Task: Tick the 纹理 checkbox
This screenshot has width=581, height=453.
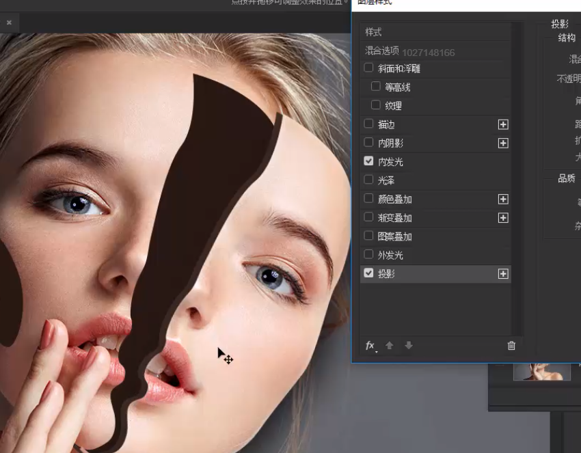Action: (375, 105)
